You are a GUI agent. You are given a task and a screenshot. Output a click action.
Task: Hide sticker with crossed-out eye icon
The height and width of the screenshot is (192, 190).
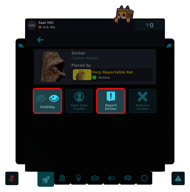[x=41, y=98]
